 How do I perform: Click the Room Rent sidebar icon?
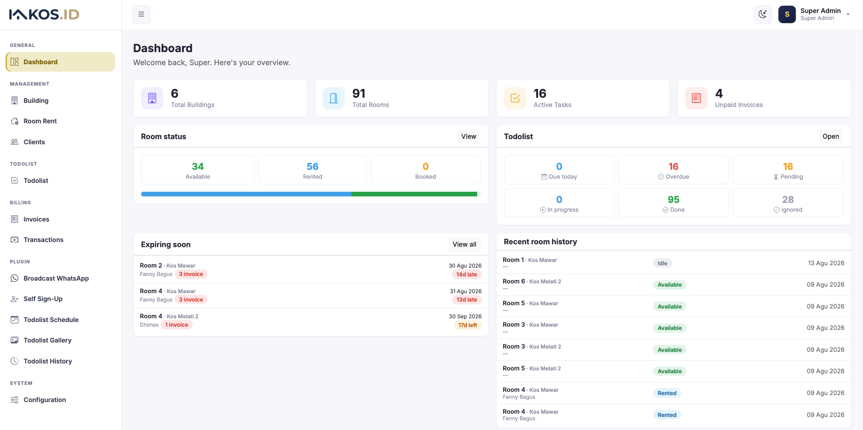click(x=14, y=121)
